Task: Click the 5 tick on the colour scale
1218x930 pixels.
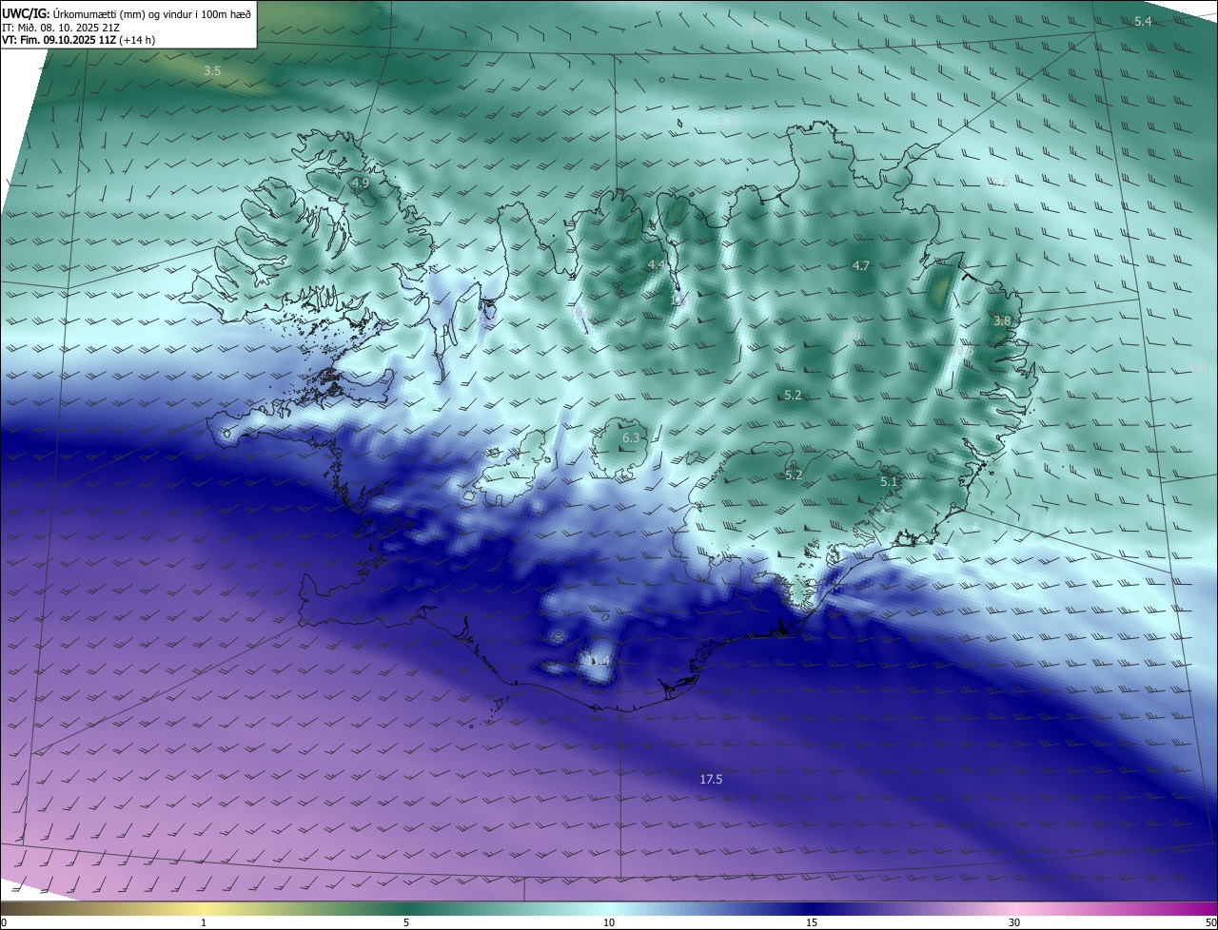Action: (406, 922)
